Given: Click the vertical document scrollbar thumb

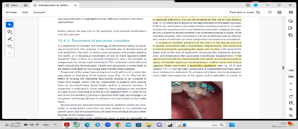Looking at the screenshot, I should pos(283,68).
